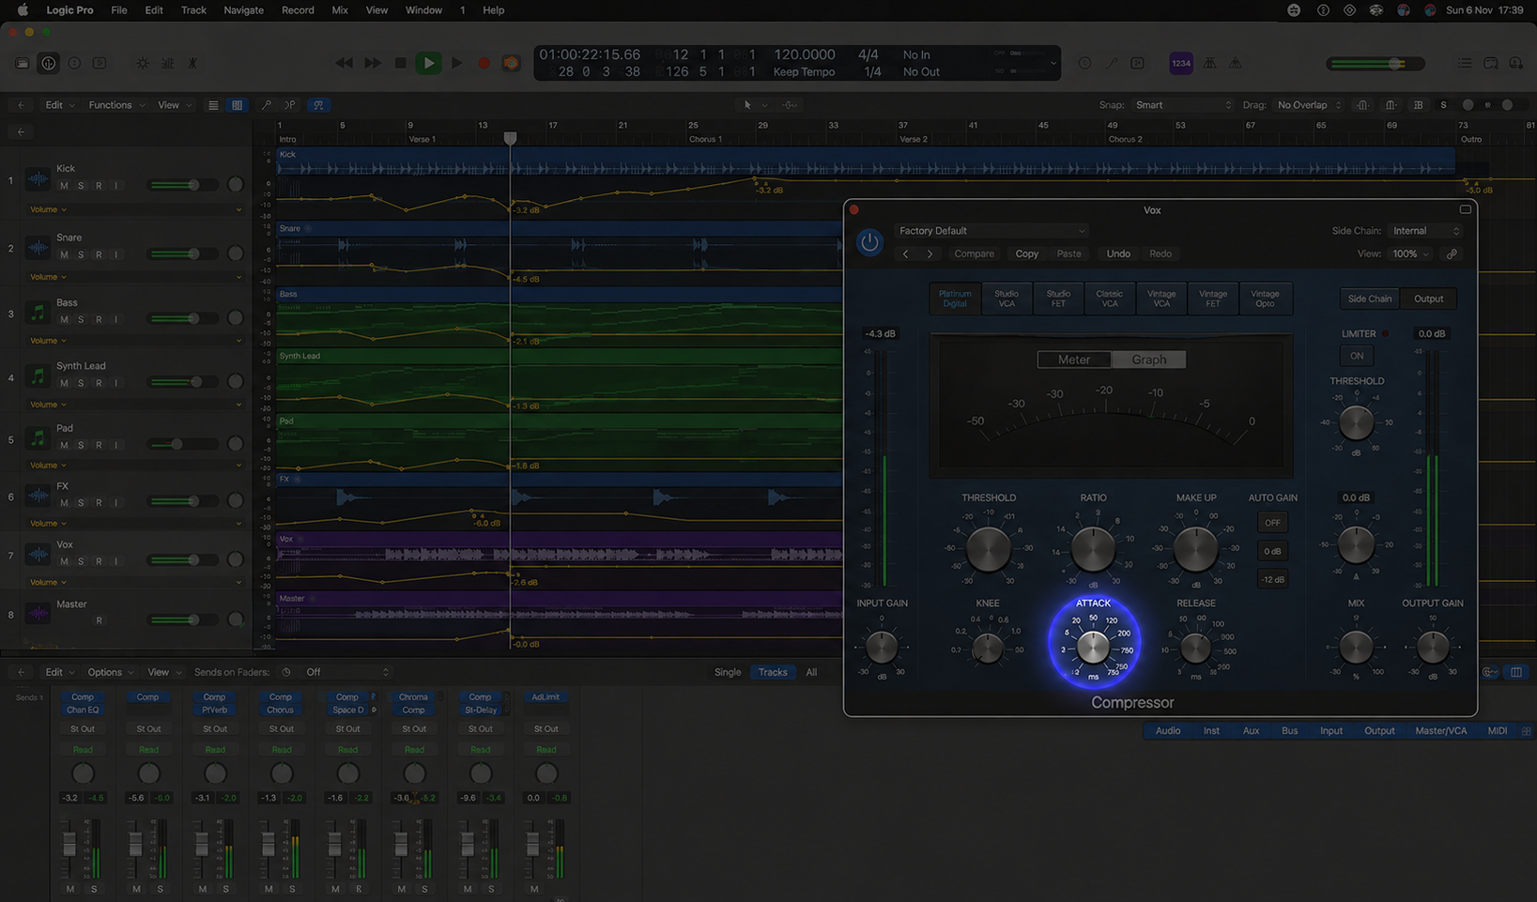Screen dimensions: 1537x902
Task: Mute the Vox track
Action: pos(64,561)
